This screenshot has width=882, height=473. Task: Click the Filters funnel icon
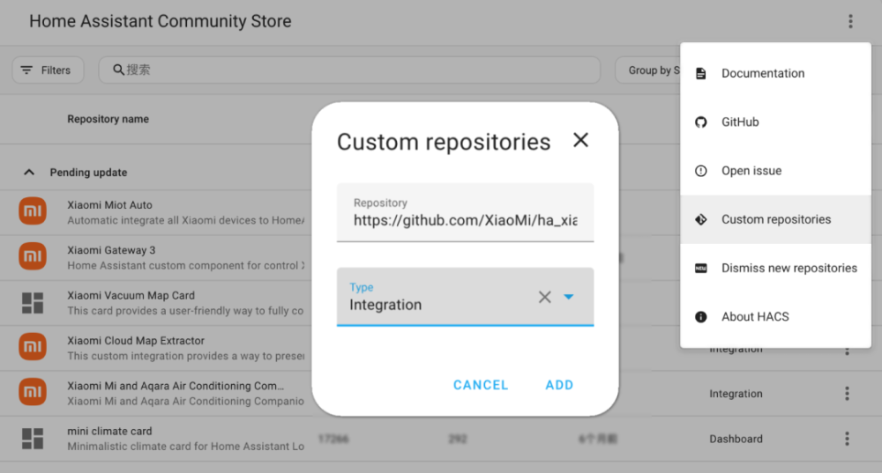pos(26,70)
